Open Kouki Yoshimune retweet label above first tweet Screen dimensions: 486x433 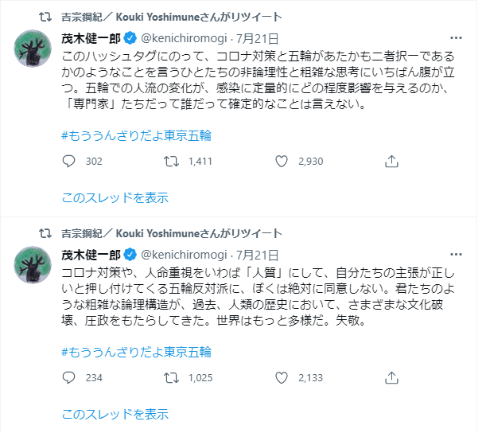click(171, 15)
